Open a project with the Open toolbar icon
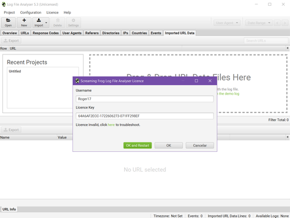Screen dimensions: 290x218 pyautogui.click(x=8, y=23)
